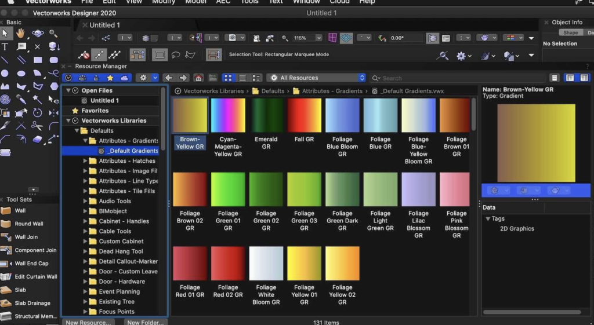Select the Eyedropper tool
This screenshot has height=325, width=594.
[21, 100]
